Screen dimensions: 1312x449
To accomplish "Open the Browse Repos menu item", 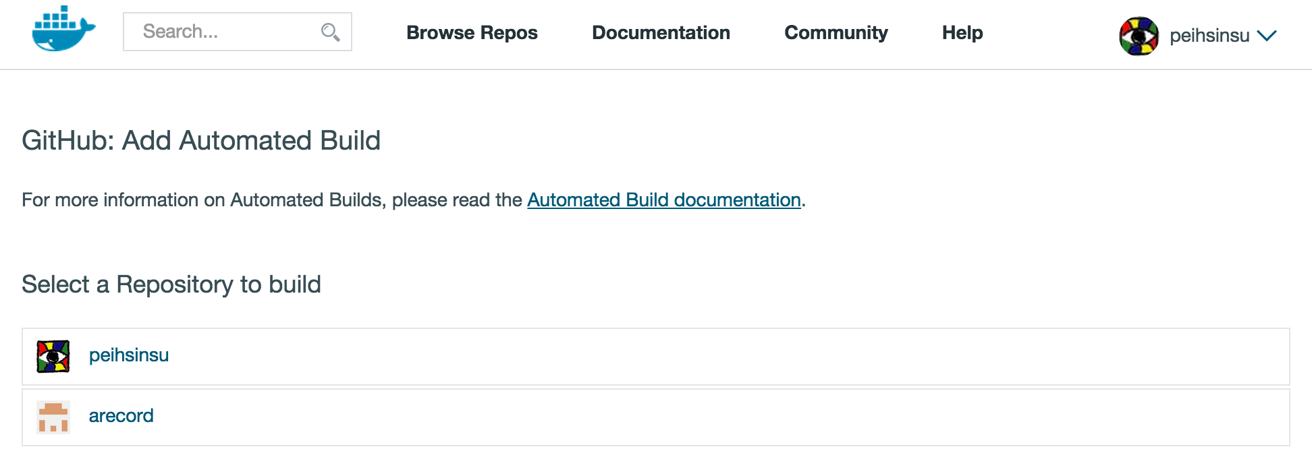I will pyautogui.click(x=472, y=32).
